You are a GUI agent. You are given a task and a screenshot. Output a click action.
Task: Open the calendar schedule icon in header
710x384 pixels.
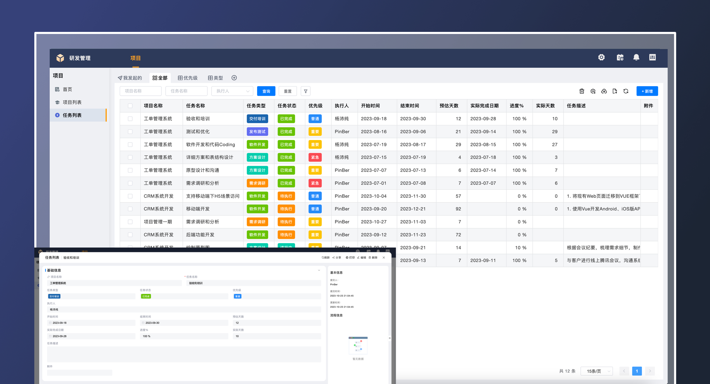point(620,58)
